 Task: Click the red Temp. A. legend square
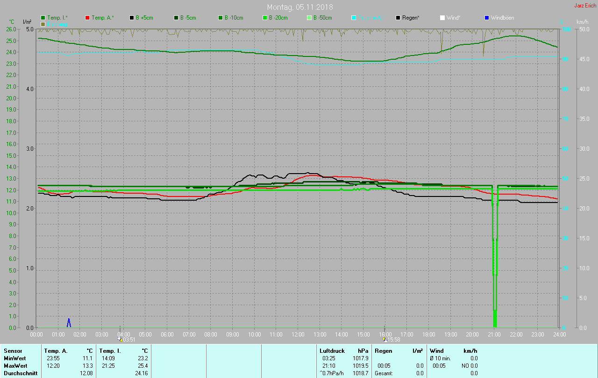click(x=88, y=18)
